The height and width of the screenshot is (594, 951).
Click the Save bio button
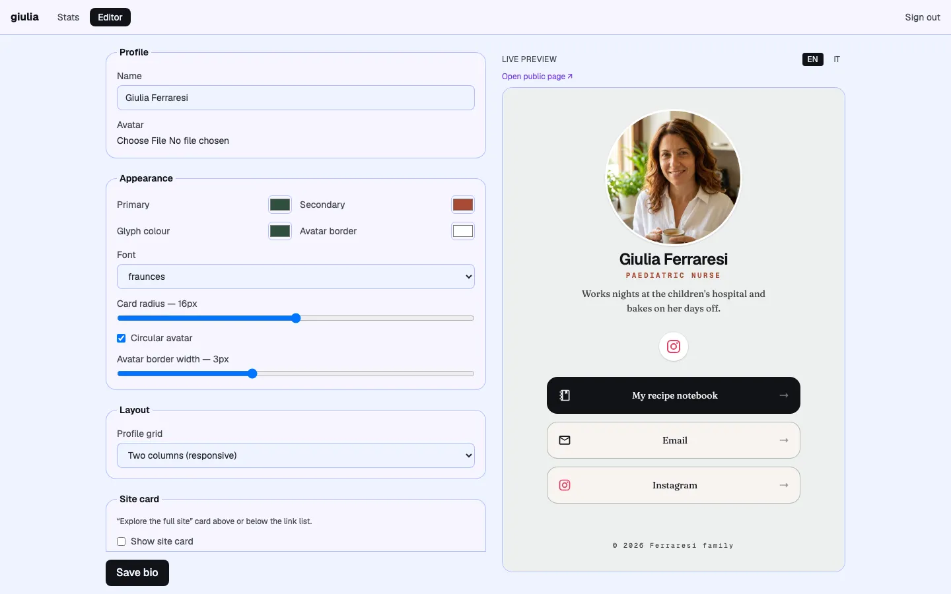click(137, 573)
